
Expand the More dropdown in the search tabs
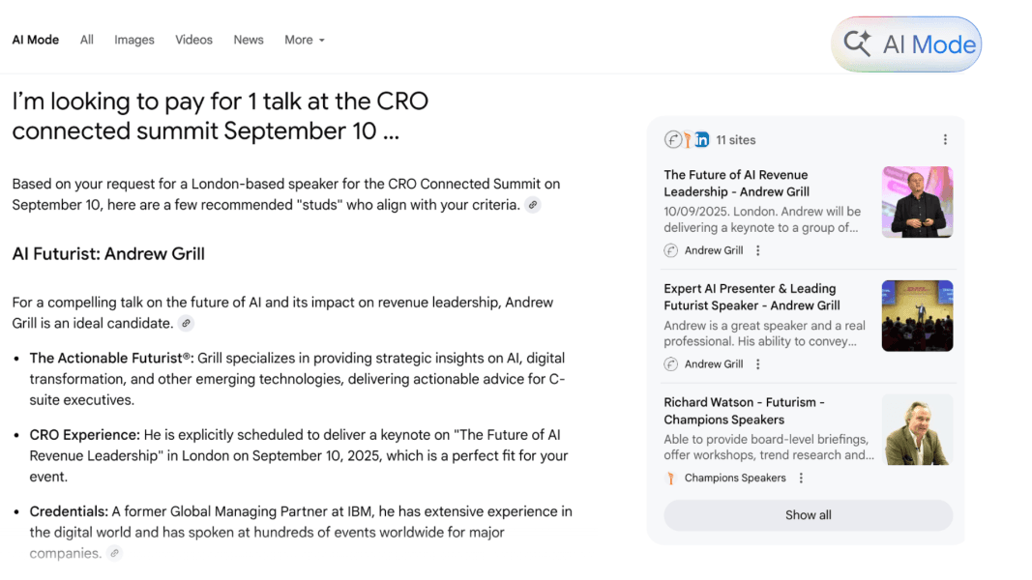(x=304, y=40)
